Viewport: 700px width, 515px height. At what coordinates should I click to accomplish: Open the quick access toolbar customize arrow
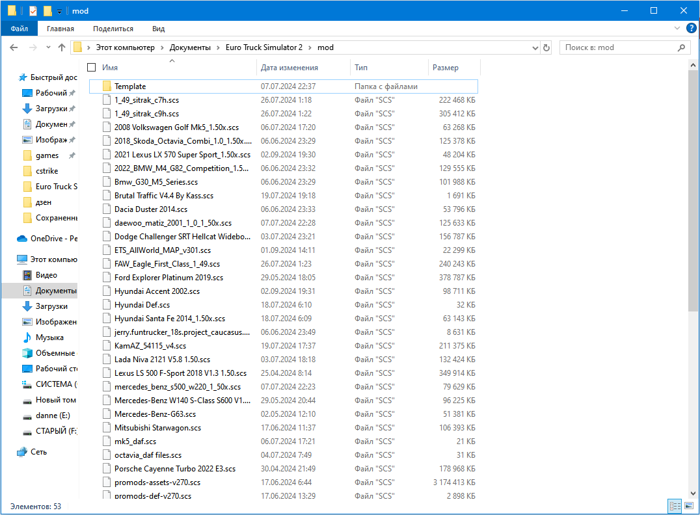click(x=59, y=12)
